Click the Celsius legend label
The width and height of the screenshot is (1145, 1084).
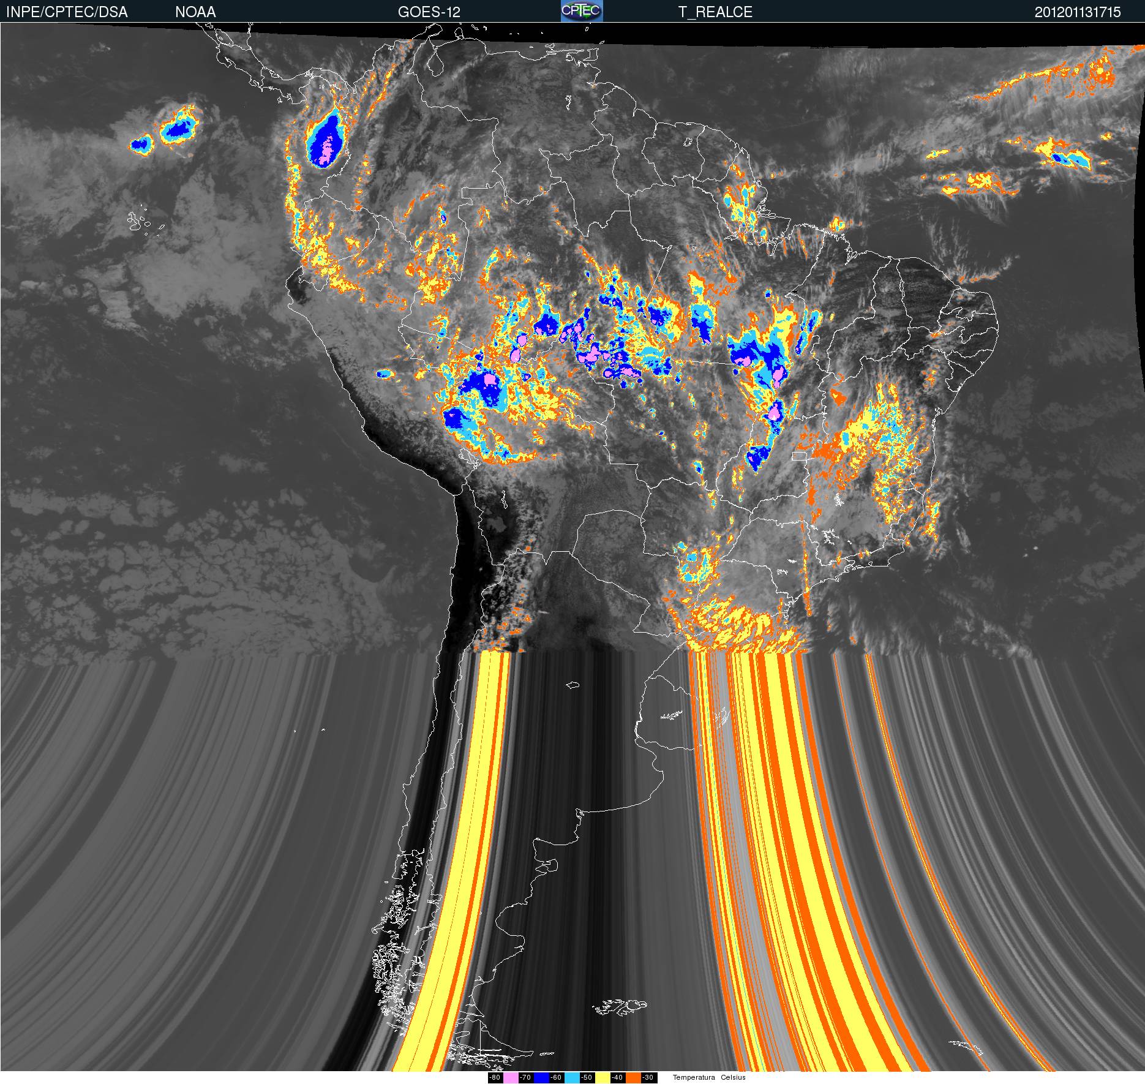click(x=733, y=1078)
